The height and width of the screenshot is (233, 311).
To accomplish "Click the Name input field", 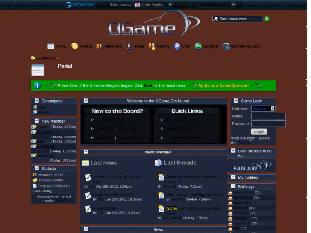I will [268, 116].
